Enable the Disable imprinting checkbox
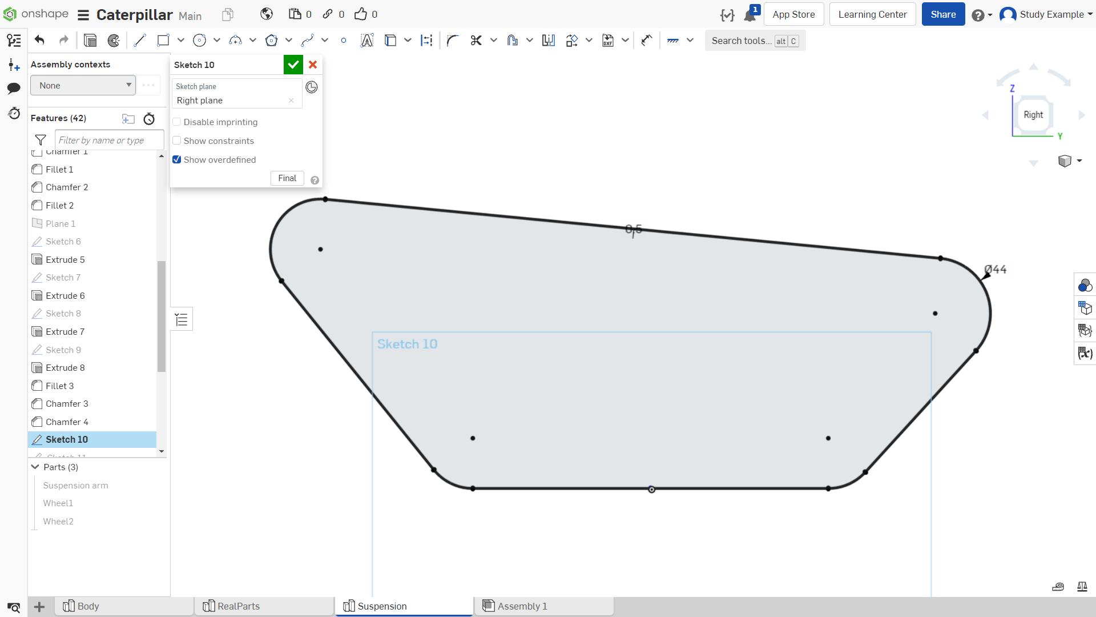 [177, 122]
